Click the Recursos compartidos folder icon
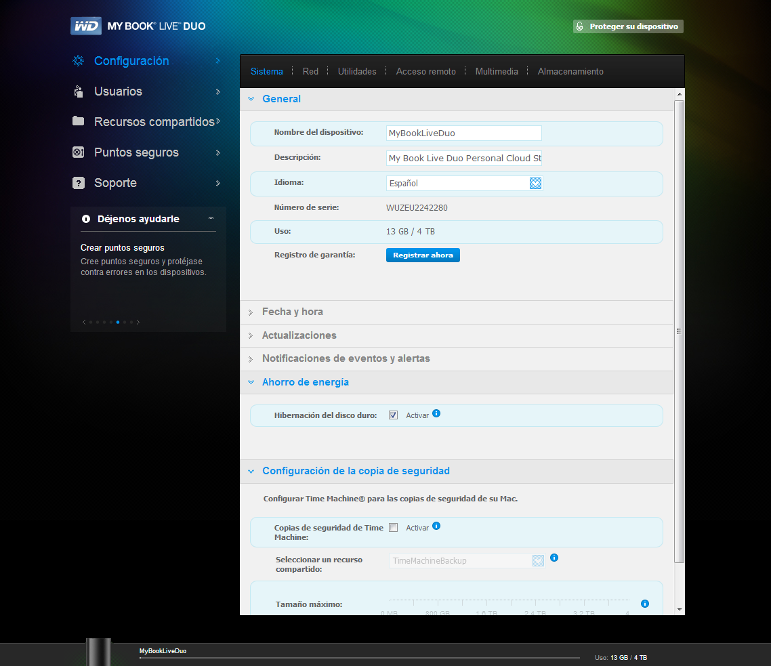 tap(78, 121)
